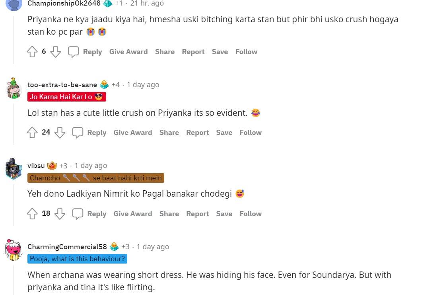
Task: Upvote CharmingCommercial58's comment
Action: [32, 295]
